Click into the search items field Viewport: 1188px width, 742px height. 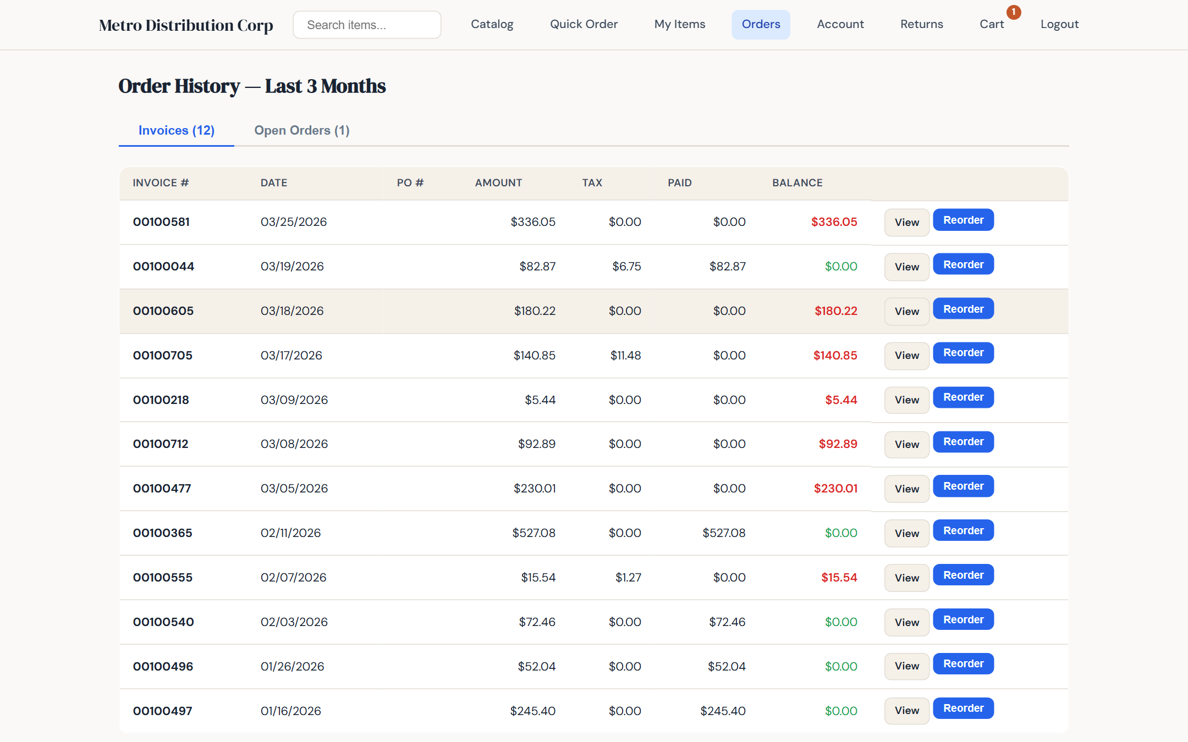366,24
